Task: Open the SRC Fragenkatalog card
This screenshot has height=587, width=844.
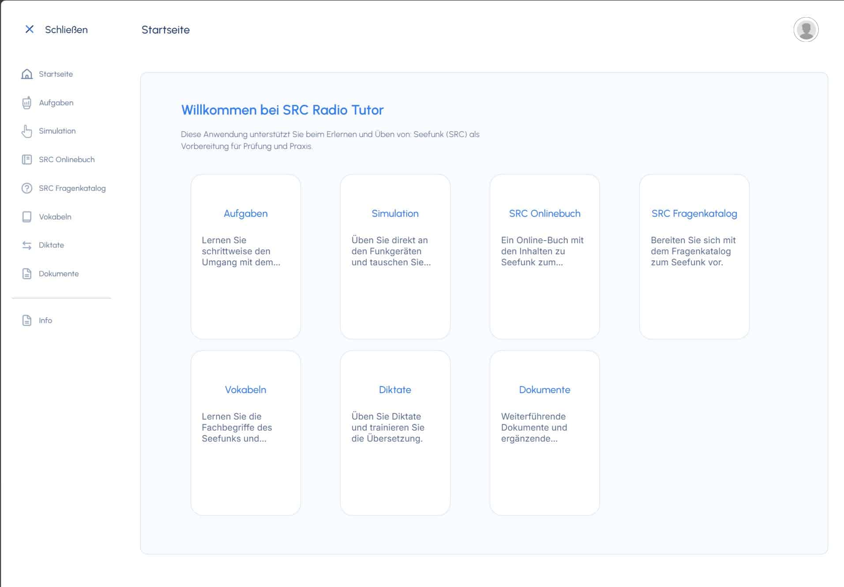Action: [694, 256]
